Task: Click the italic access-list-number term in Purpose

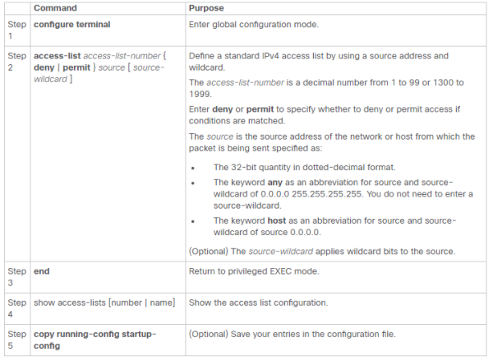Action: pyautogui.click(x=245, y=83)
